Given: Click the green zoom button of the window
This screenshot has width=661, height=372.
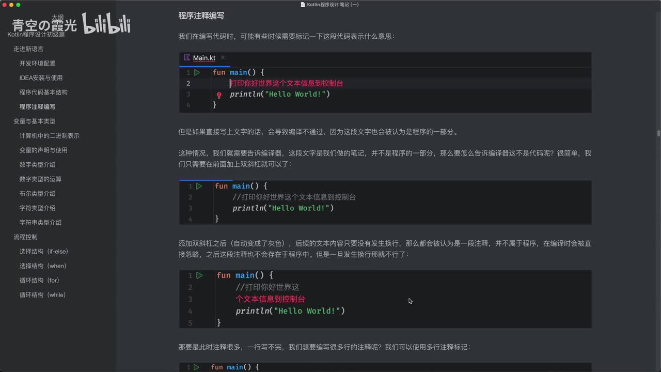Looking at the screenshot, I should point(19,5).
